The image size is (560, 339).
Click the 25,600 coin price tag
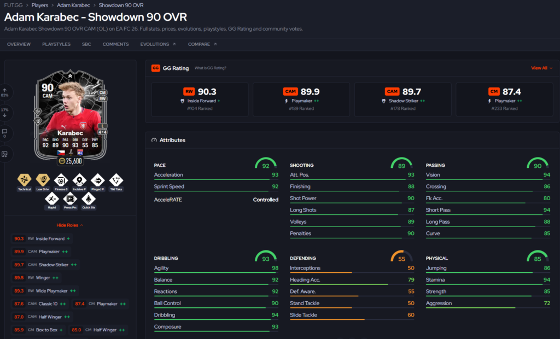pyautogui.click(x=71, y=161)
